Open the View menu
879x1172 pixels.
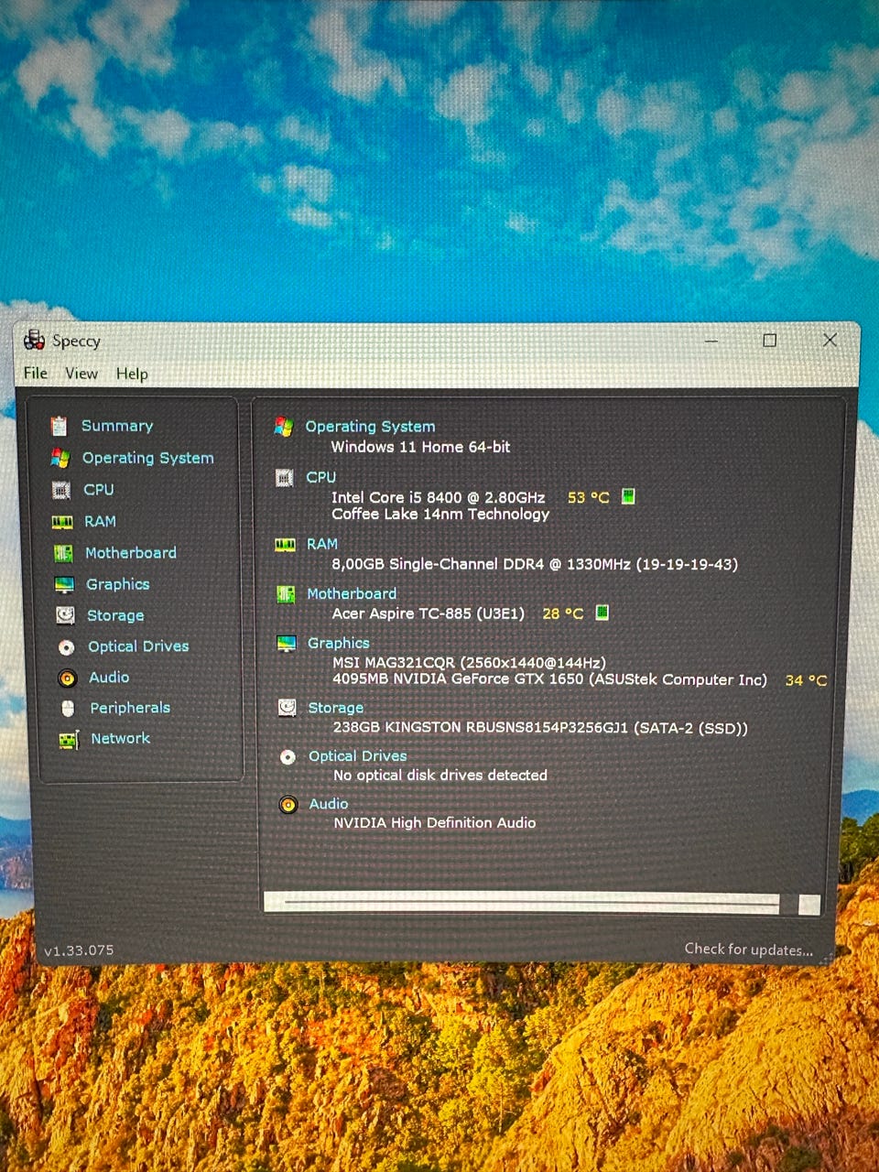point(81,373)
